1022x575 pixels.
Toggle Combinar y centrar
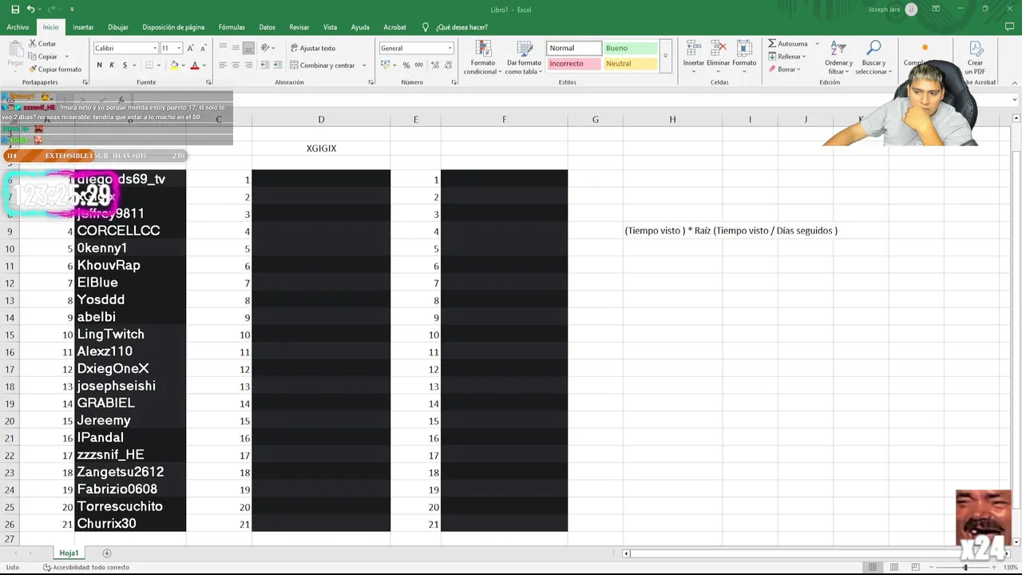pyautogui.click(x=323, y=65)
